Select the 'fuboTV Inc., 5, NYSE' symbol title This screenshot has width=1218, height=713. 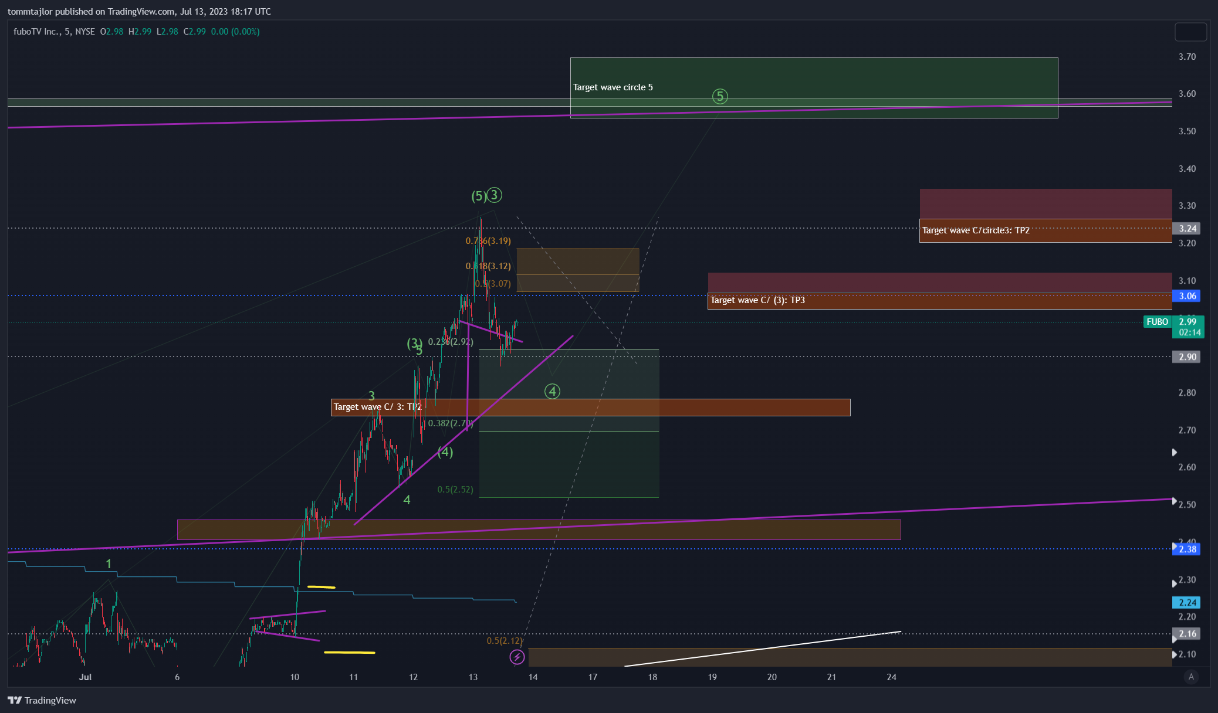[x=54, y=32]
